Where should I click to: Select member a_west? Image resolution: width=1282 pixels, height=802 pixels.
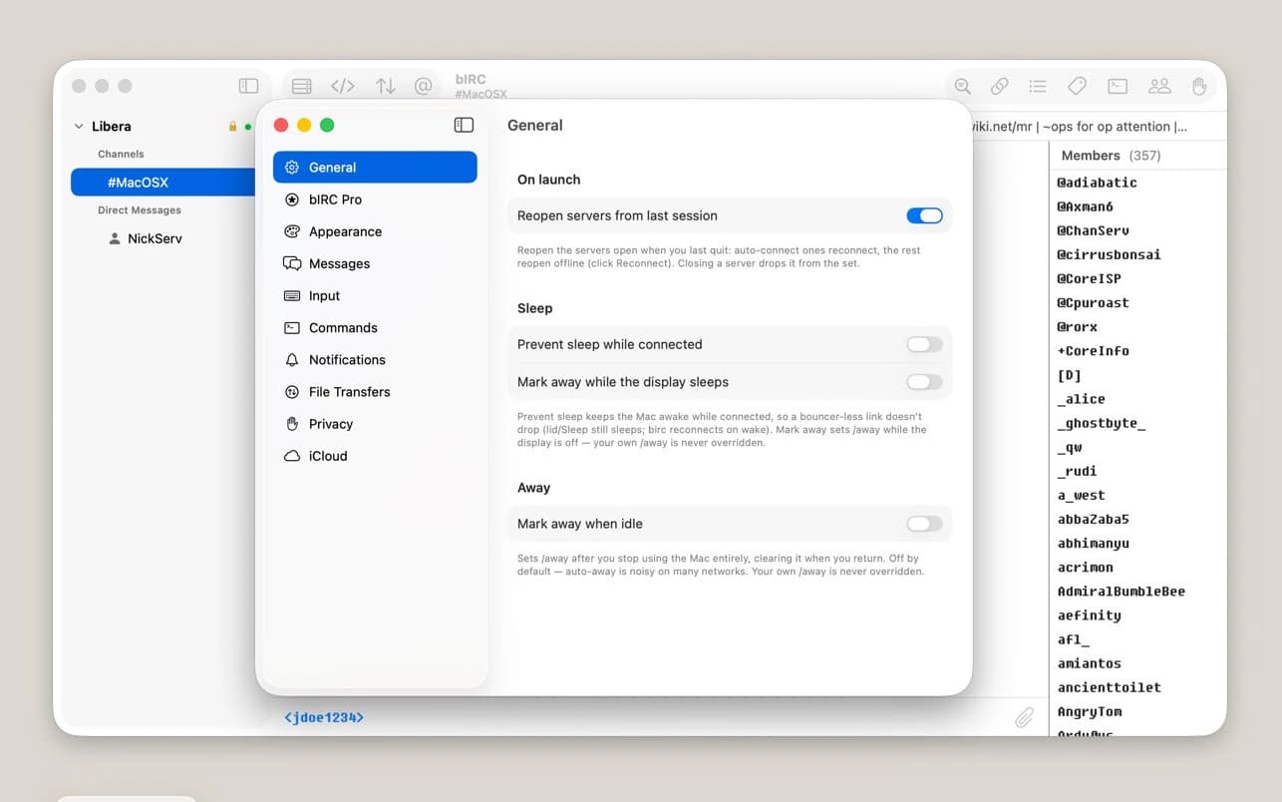1081,495
